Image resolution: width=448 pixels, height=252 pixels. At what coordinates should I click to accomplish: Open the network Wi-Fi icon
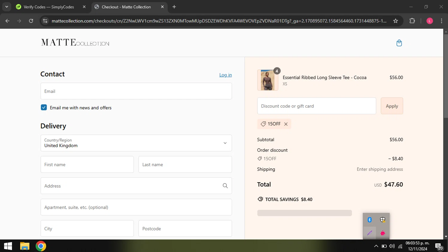click(x=400, y=246)
